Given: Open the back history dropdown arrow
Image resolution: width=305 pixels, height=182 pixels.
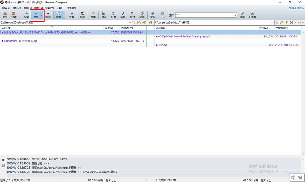Looking at the screenshot, I should click(x=295, y=23).
